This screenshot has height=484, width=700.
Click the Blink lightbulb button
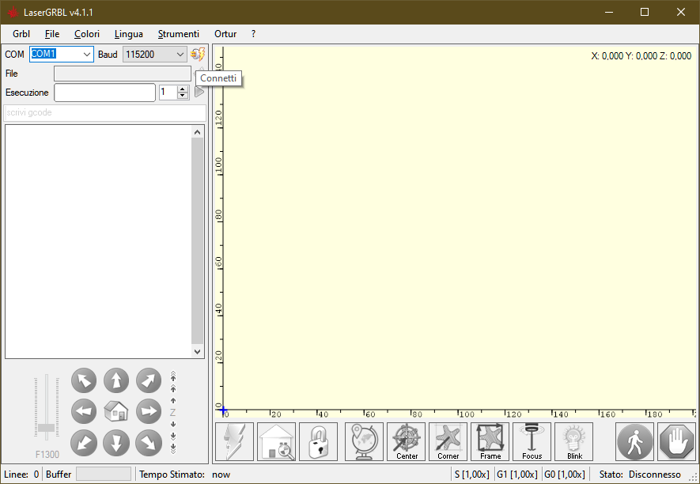tap(574, 441)
